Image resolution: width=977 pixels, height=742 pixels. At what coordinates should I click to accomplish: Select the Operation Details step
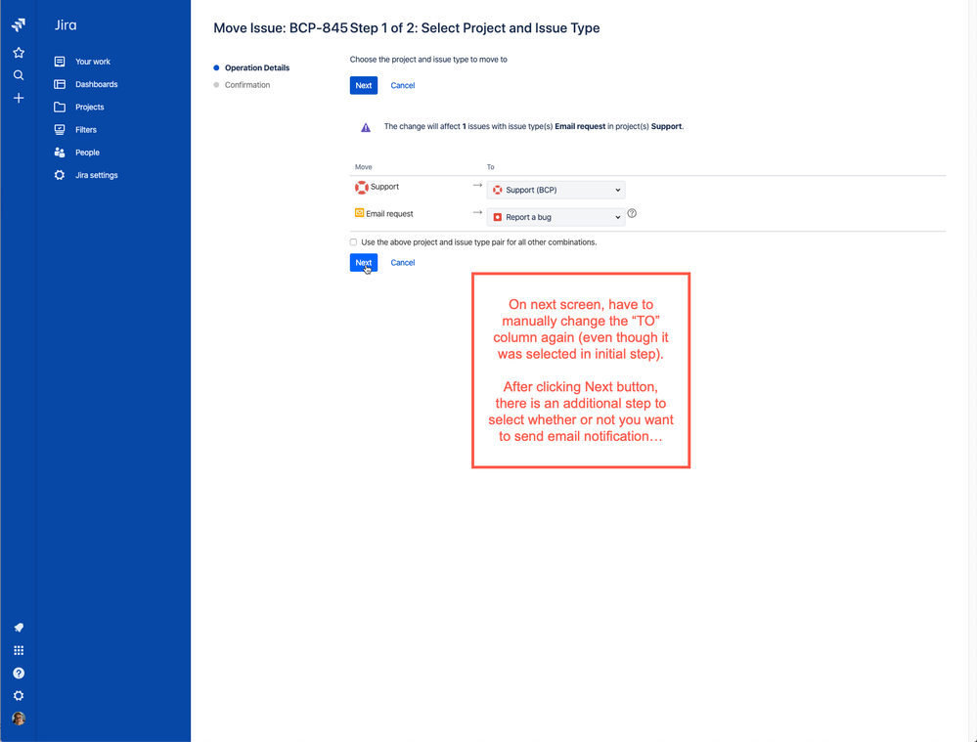click(256, 67)
